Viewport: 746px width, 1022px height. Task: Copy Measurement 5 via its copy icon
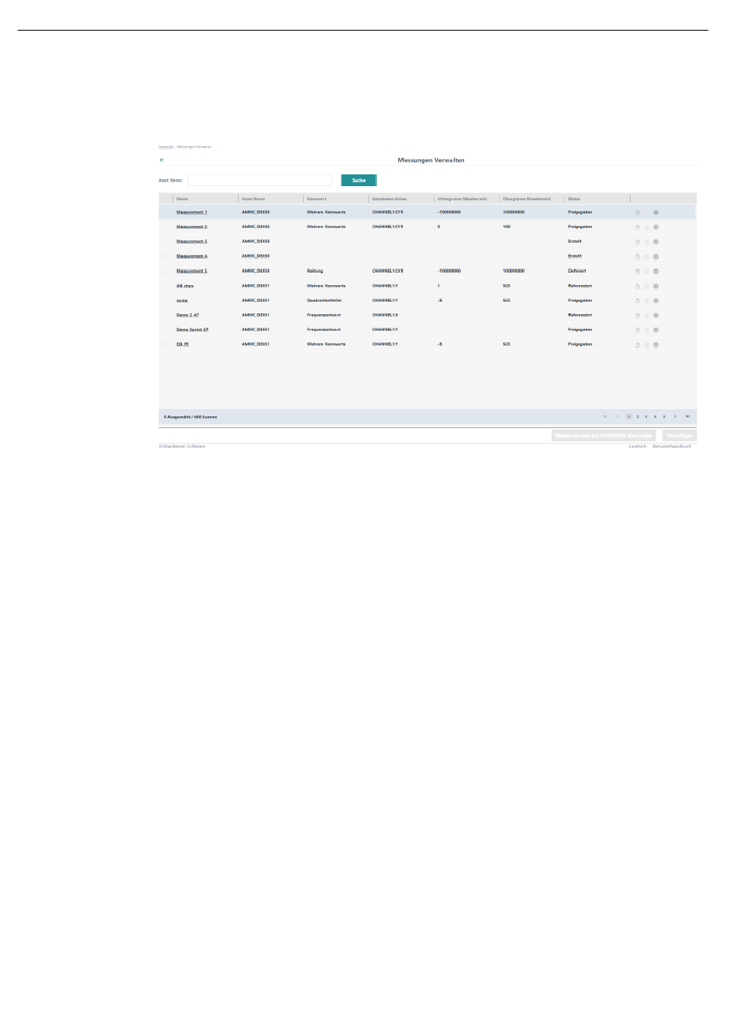pos(638,271)
